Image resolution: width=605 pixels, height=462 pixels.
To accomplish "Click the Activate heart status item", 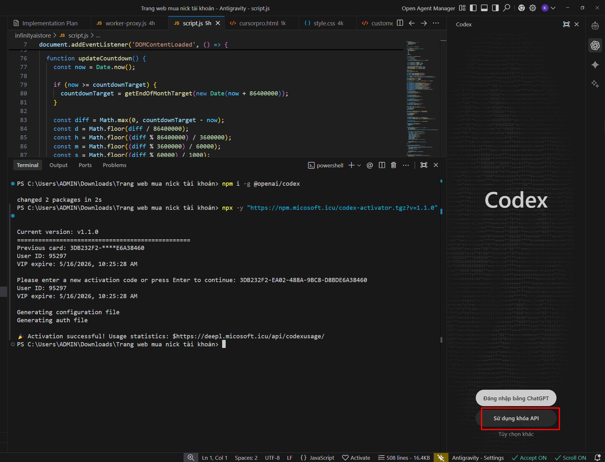I will [356, 458].
